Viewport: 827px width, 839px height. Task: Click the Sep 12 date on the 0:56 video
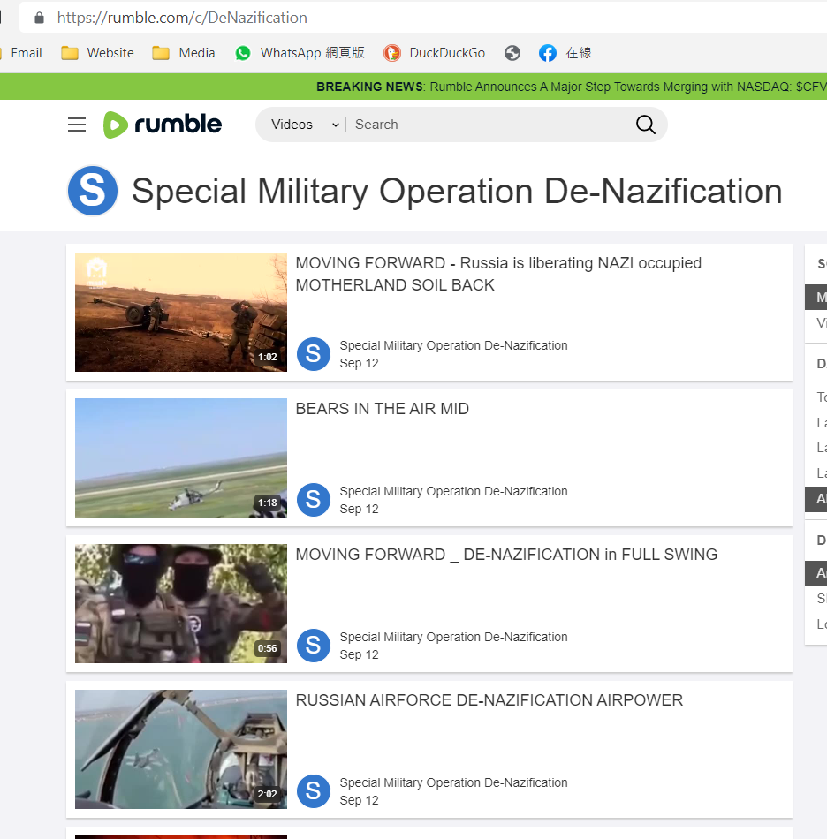360,654
